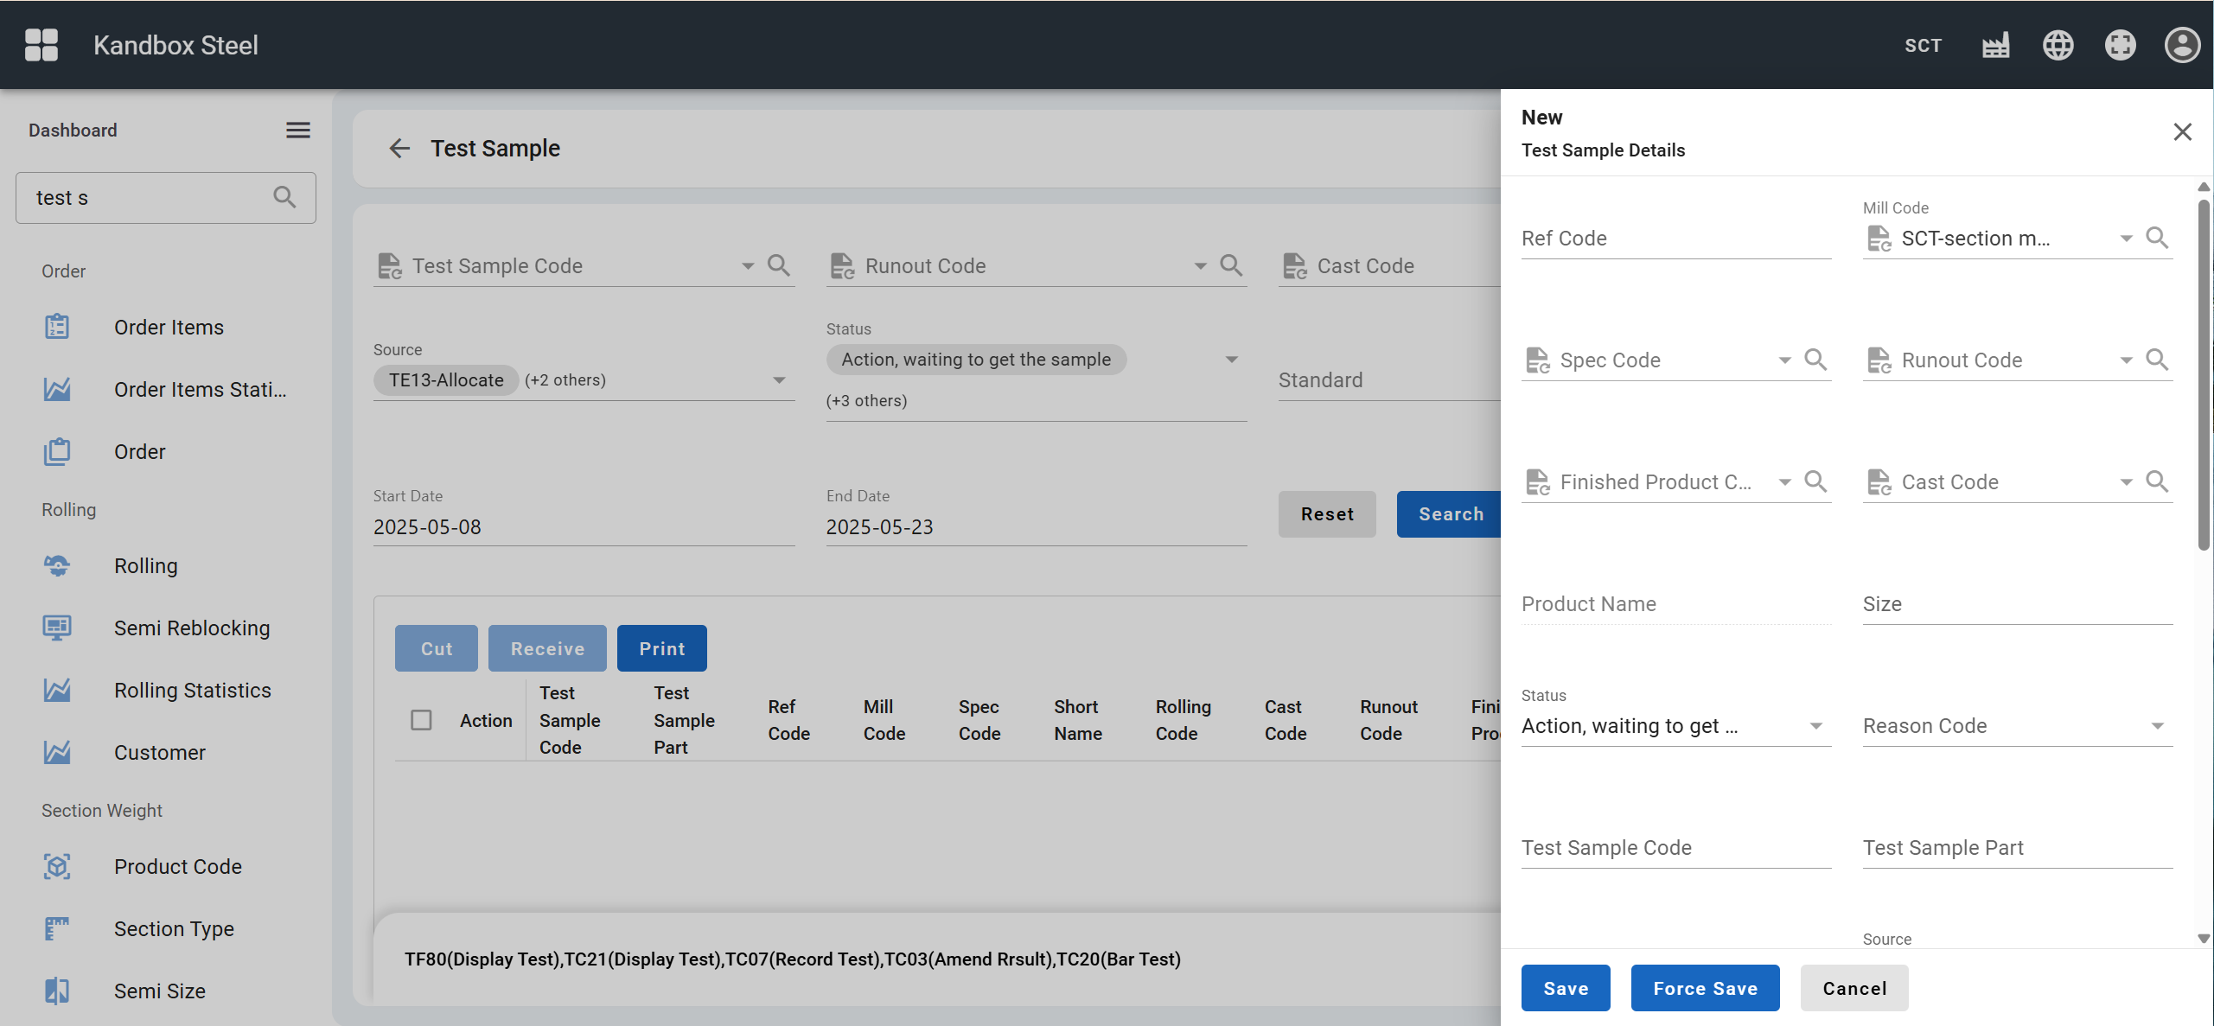The height and width of the screenshot is (1026, 2214).
Task: Focus the Ref Code input field
Action: pyautogui.click(x=1675, y=239)
